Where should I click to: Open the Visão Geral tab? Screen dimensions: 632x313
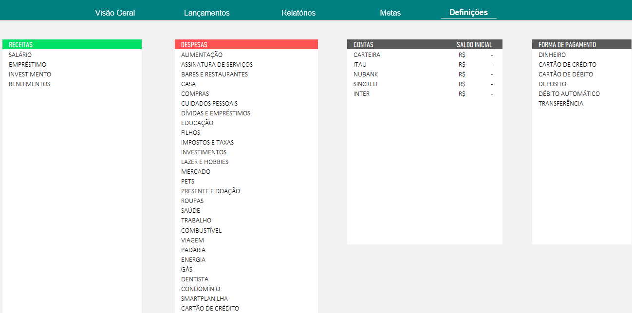coord(115,13)
